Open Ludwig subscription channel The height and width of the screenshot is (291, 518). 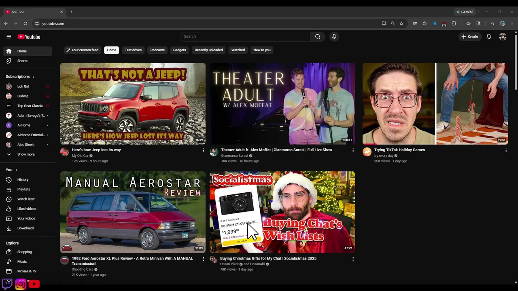28,96
